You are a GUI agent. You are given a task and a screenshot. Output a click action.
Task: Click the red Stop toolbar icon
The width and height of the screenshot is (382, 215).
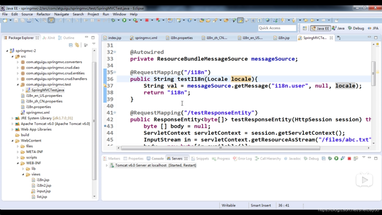(x=147, y=20)
